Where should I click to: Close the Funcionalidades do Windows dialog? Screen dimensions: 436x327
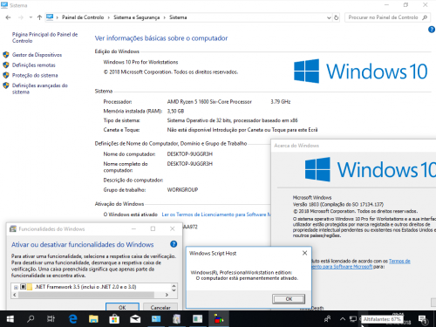tap(173, 228)
